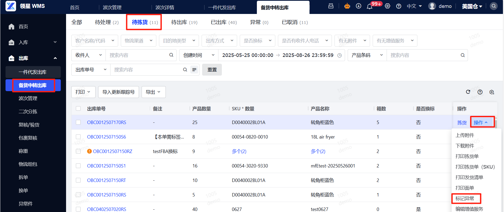The width and height of the screenshot is (504, 212).
Task: Click the demo user avatar
Action: 432,6
